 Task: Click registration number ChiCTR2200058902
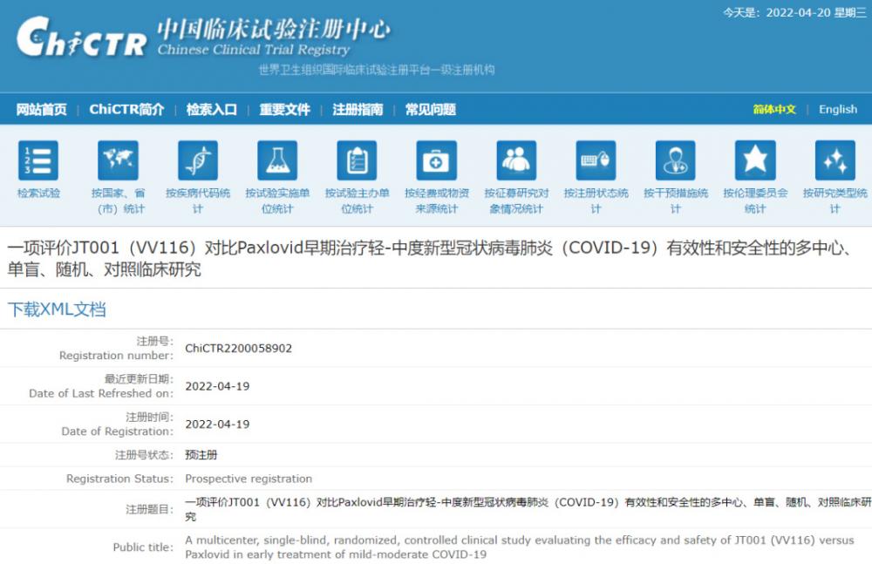(x=239, y=348)
